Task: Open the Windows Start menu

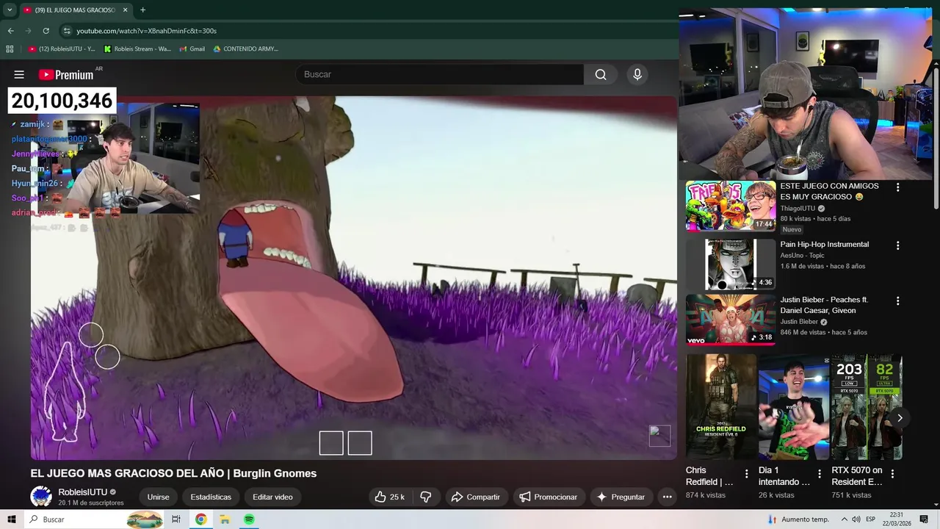Action: click(12, 519)
